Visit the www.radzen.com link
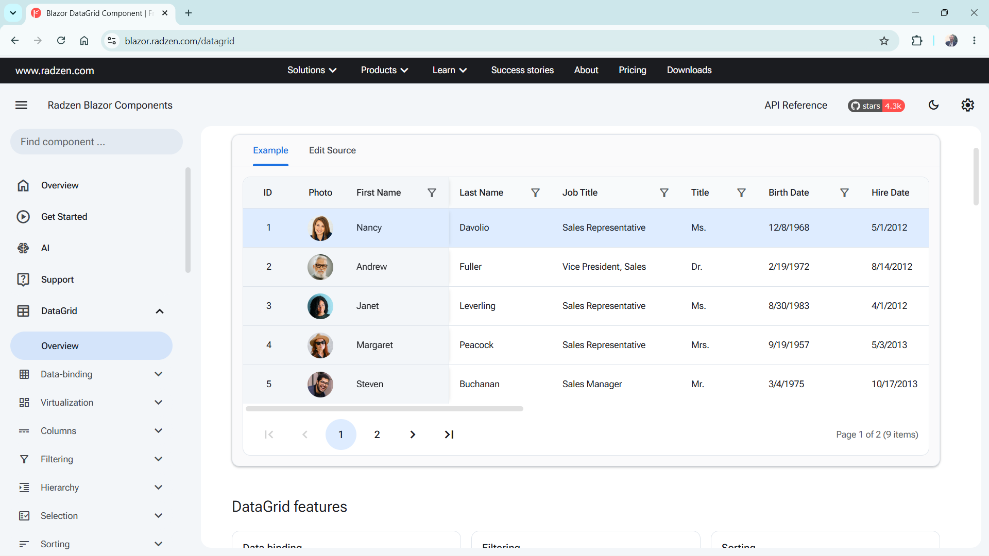 click(55, 71)
